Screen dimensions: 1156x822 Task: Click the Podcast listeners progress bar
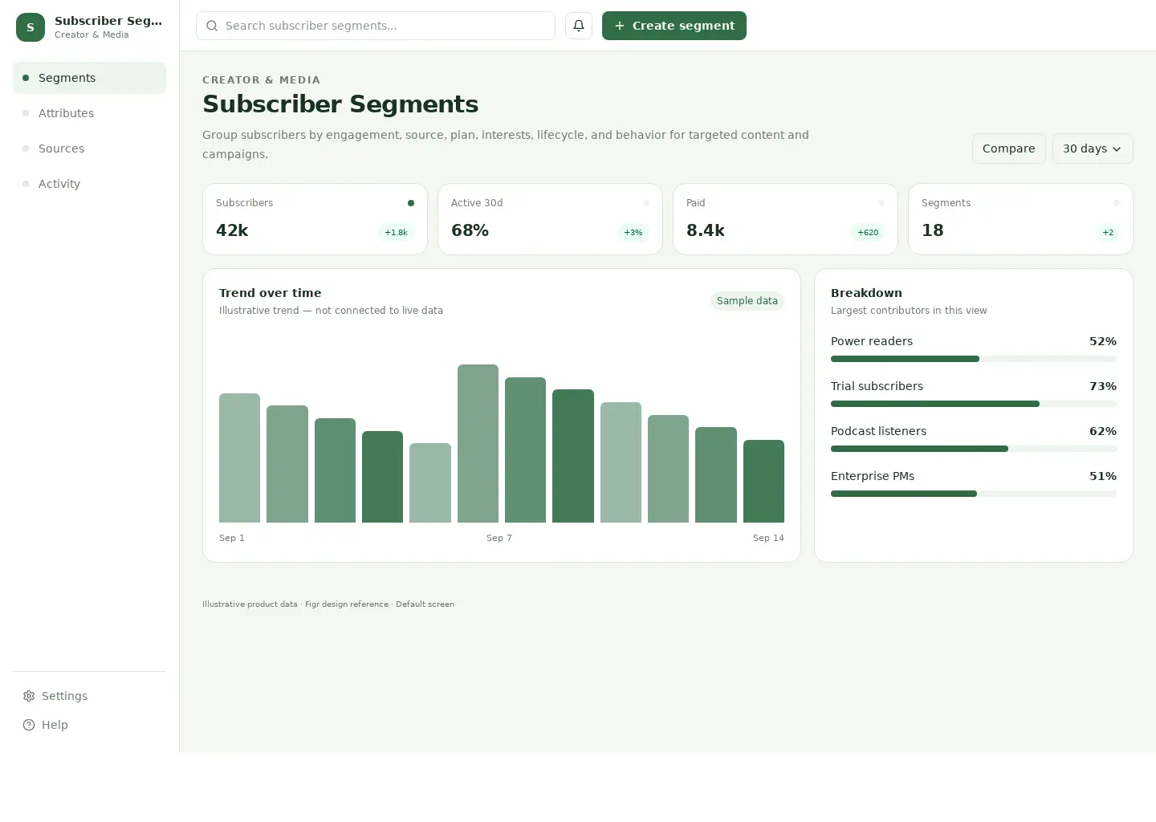974,449
